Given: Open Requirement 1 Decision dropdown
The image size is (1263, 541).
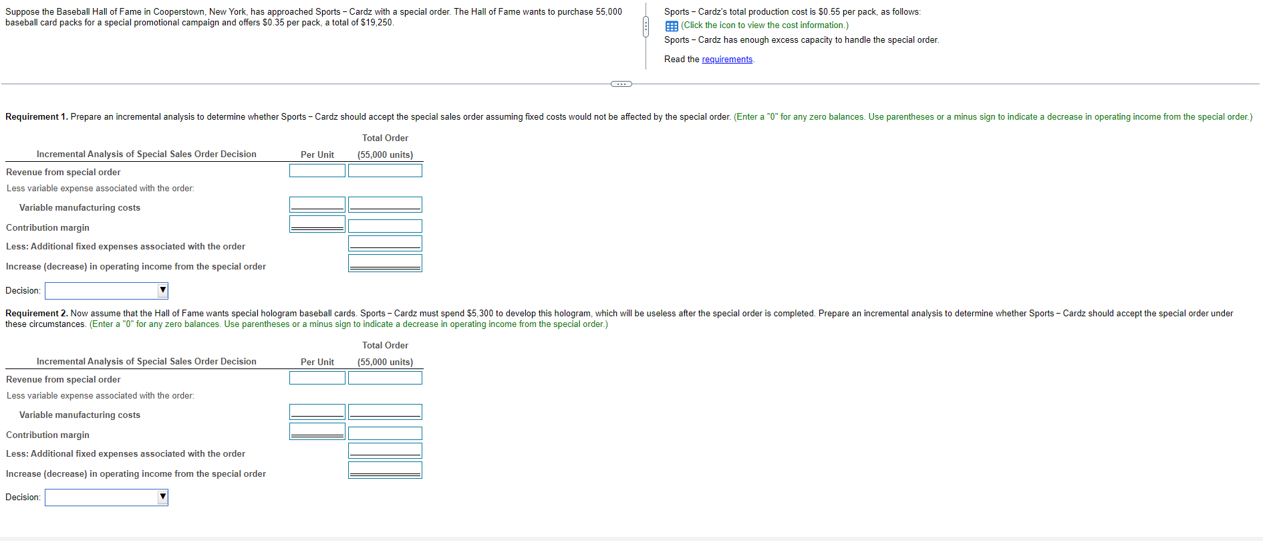Looking at the screenshot, I should point(106,290).
